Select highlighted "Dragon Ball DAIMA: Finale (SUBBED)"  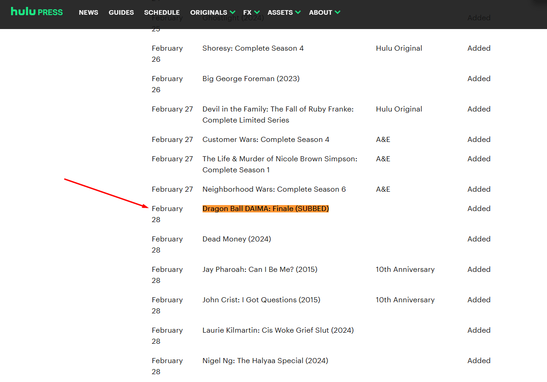266,208
